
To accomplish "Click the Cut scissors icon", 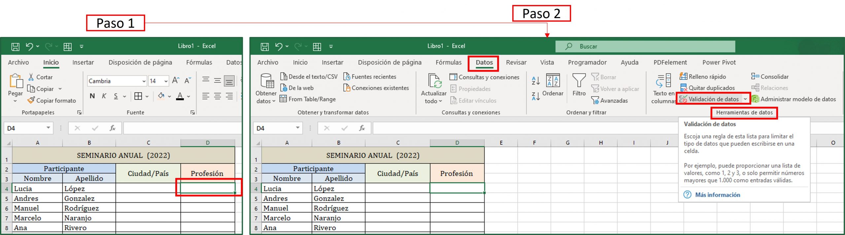I will (x=31, y=77).
